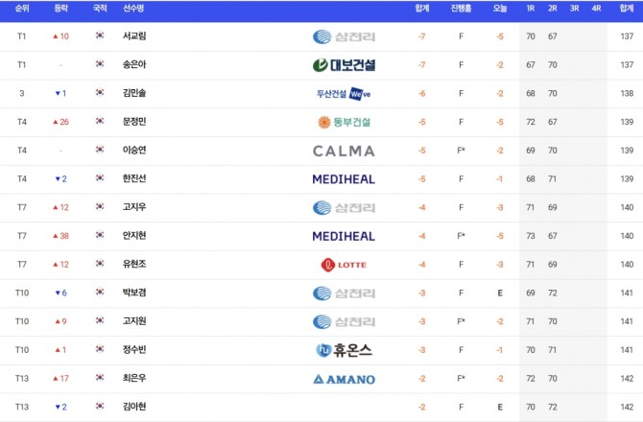
Task: Click the 대보건설 sponsor logo
Action: coord(344,65)
